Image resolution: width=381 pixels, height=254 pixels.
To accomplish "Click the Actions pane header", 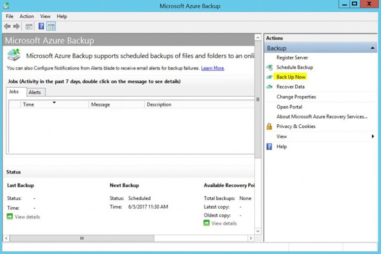I will tap(321, 38).
